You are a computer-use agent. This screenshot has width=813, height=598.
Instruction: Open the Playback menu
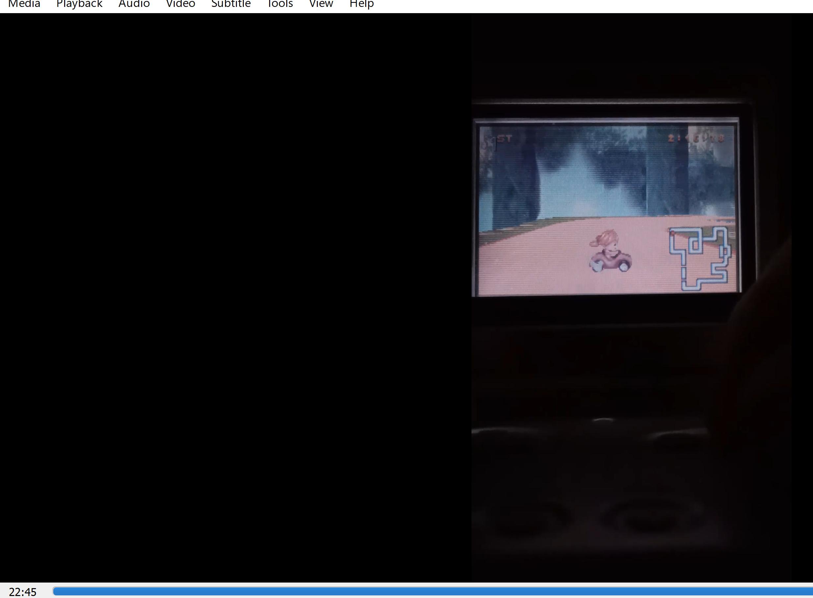[x=79, y=4]
